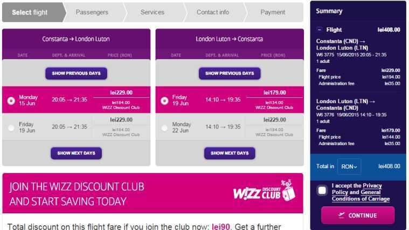Click the WIZZ Discount Club logo
Image resolution: width=409 pixels, height=230 pixels.
264,191
